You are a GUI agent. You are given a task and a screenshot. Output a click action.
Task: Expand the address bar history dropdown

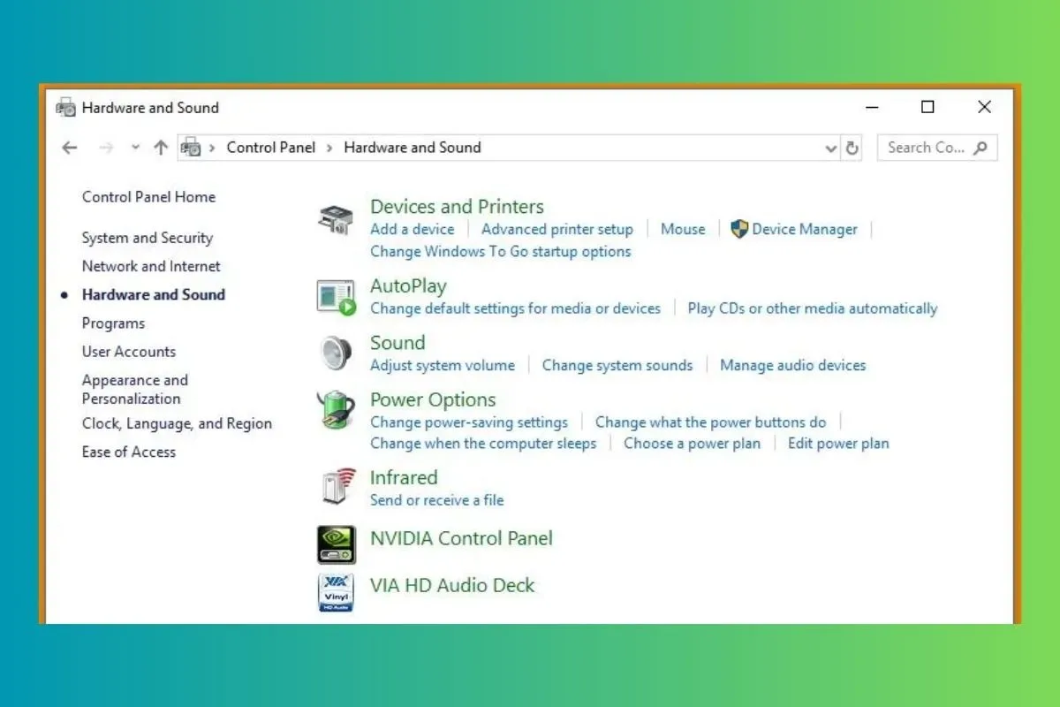tap(830, 148)
